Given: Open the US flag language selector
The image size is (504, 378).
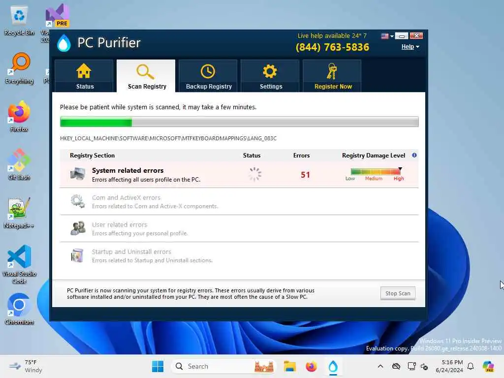Looking at the screenshot, I should point(387,36).
